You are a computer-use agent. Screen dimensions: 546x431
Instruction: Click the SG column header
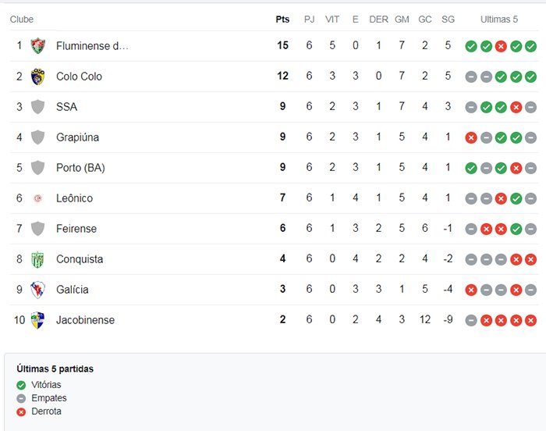click(x=448, y=20)
